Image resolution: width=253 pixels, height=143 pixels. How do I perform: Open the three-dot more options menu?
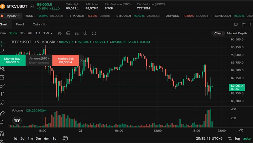250,24
